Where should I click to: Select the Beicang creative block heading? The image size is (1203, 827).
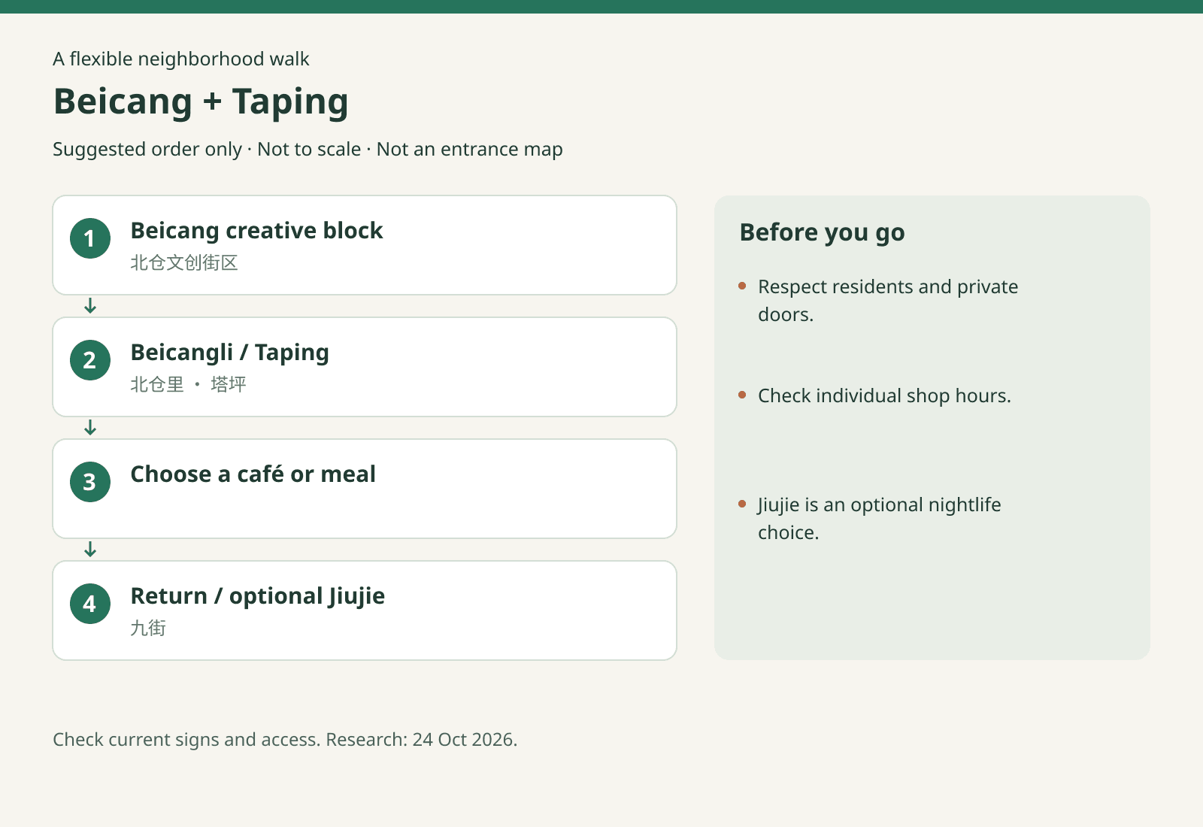coord(256,231)
